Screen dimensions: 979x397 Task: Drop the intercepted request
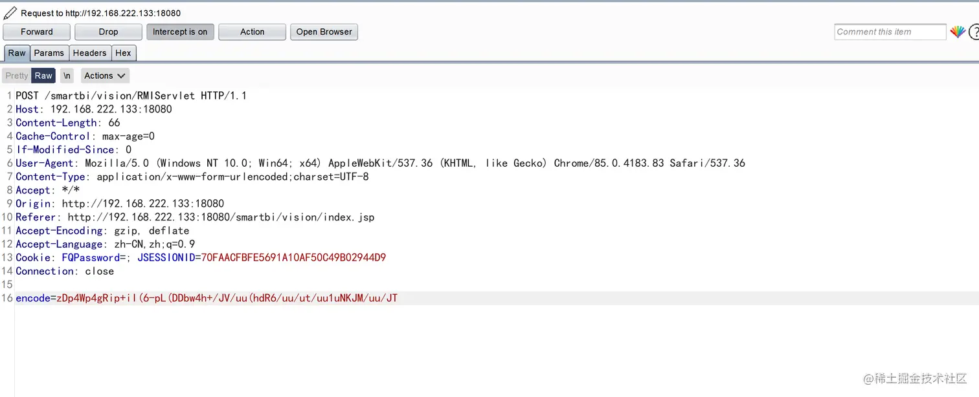pos(108,32)
